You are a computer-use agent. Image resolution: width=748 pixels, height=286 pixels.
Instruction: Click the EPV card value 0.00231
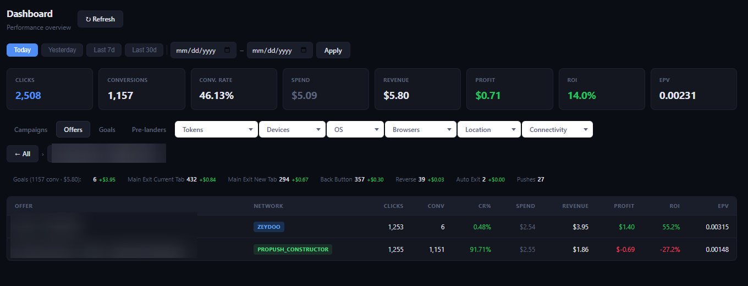(x=678, y=96)
